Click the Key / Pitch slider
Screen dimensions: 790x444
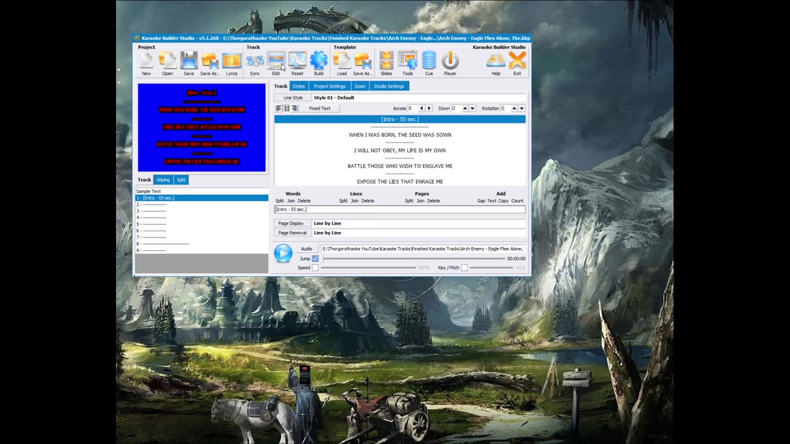tap(493, 268)
